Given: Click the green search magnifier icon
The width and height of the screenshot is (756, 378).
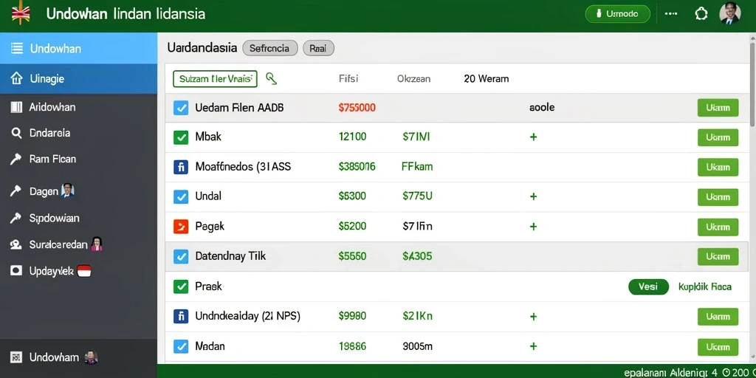Looking at the screenshot, I should [272, 78].
